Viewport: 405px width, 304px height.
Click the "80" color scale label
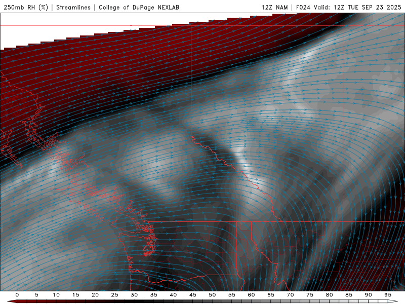point(330,295)
